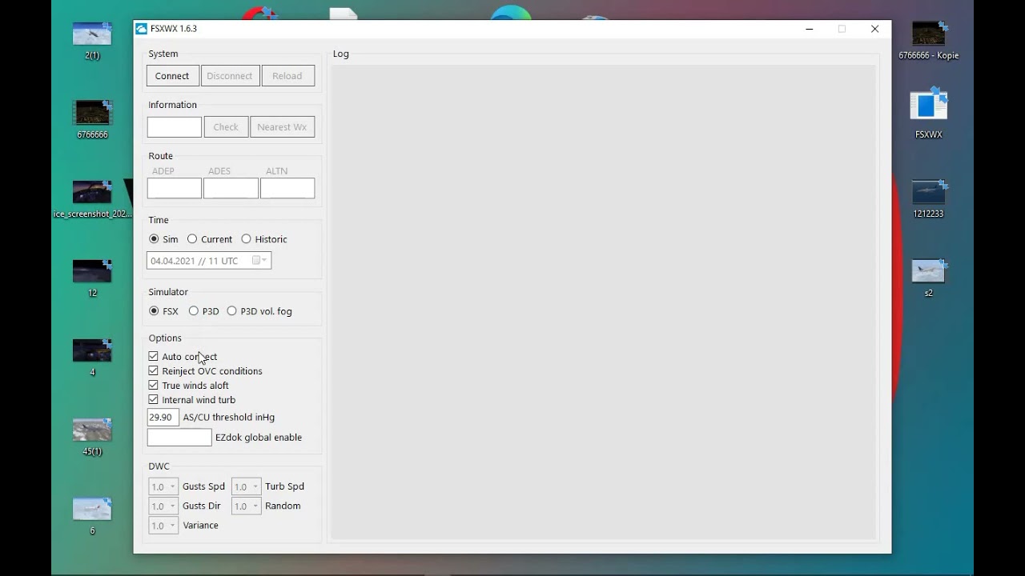Select the s2 desktop image

pyautogui.click(x=928, y=278)
